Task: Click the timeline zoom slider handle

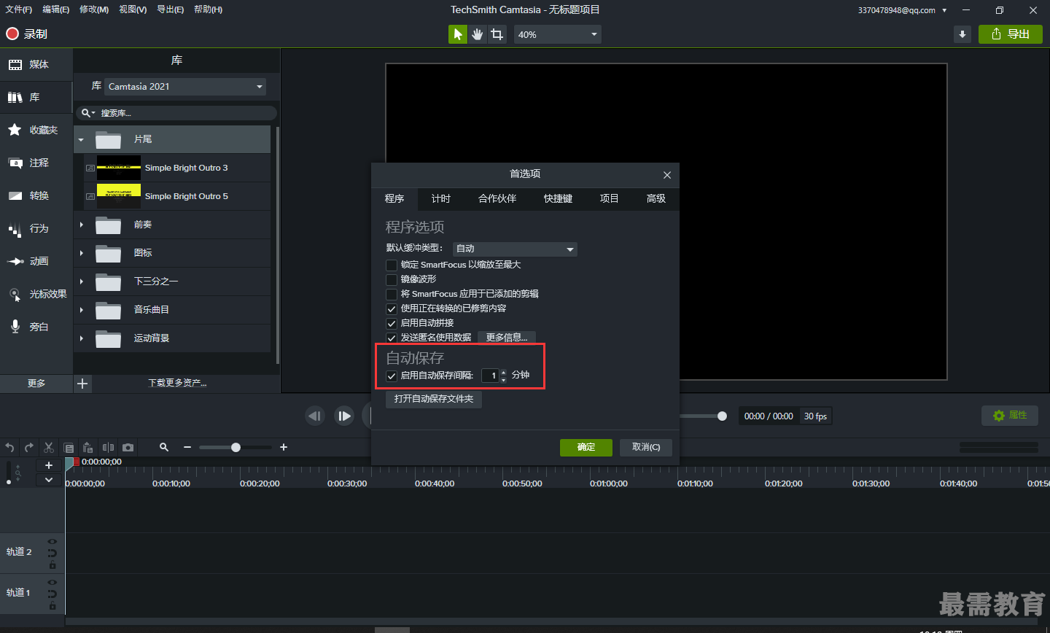Action: 236,447
